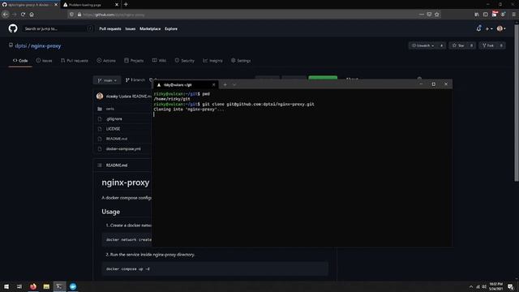
Task: Open the GitHub create-new plus dropdown
Action: 489,29
